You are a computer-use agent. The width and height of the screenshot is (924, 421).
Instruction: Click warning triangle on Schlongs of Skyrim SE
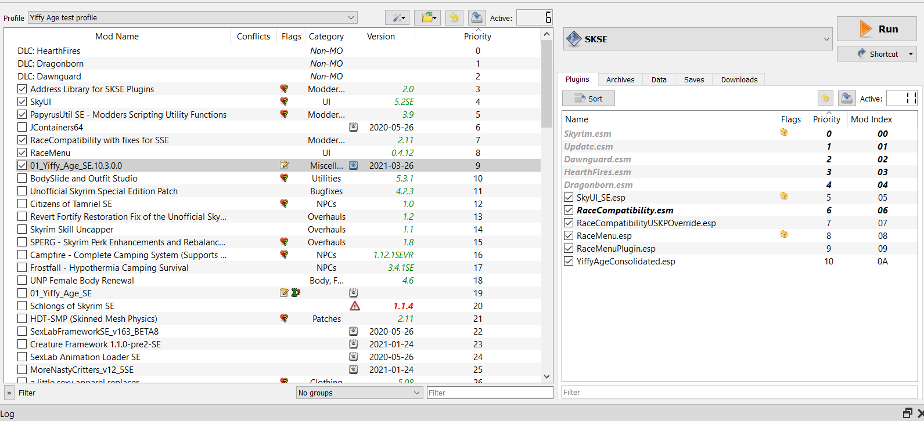click(355, 306)
